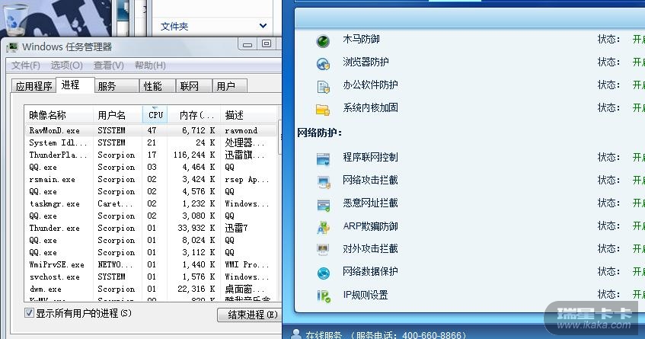
Task: Click the 浏览器防护 label
Action: 366,62
